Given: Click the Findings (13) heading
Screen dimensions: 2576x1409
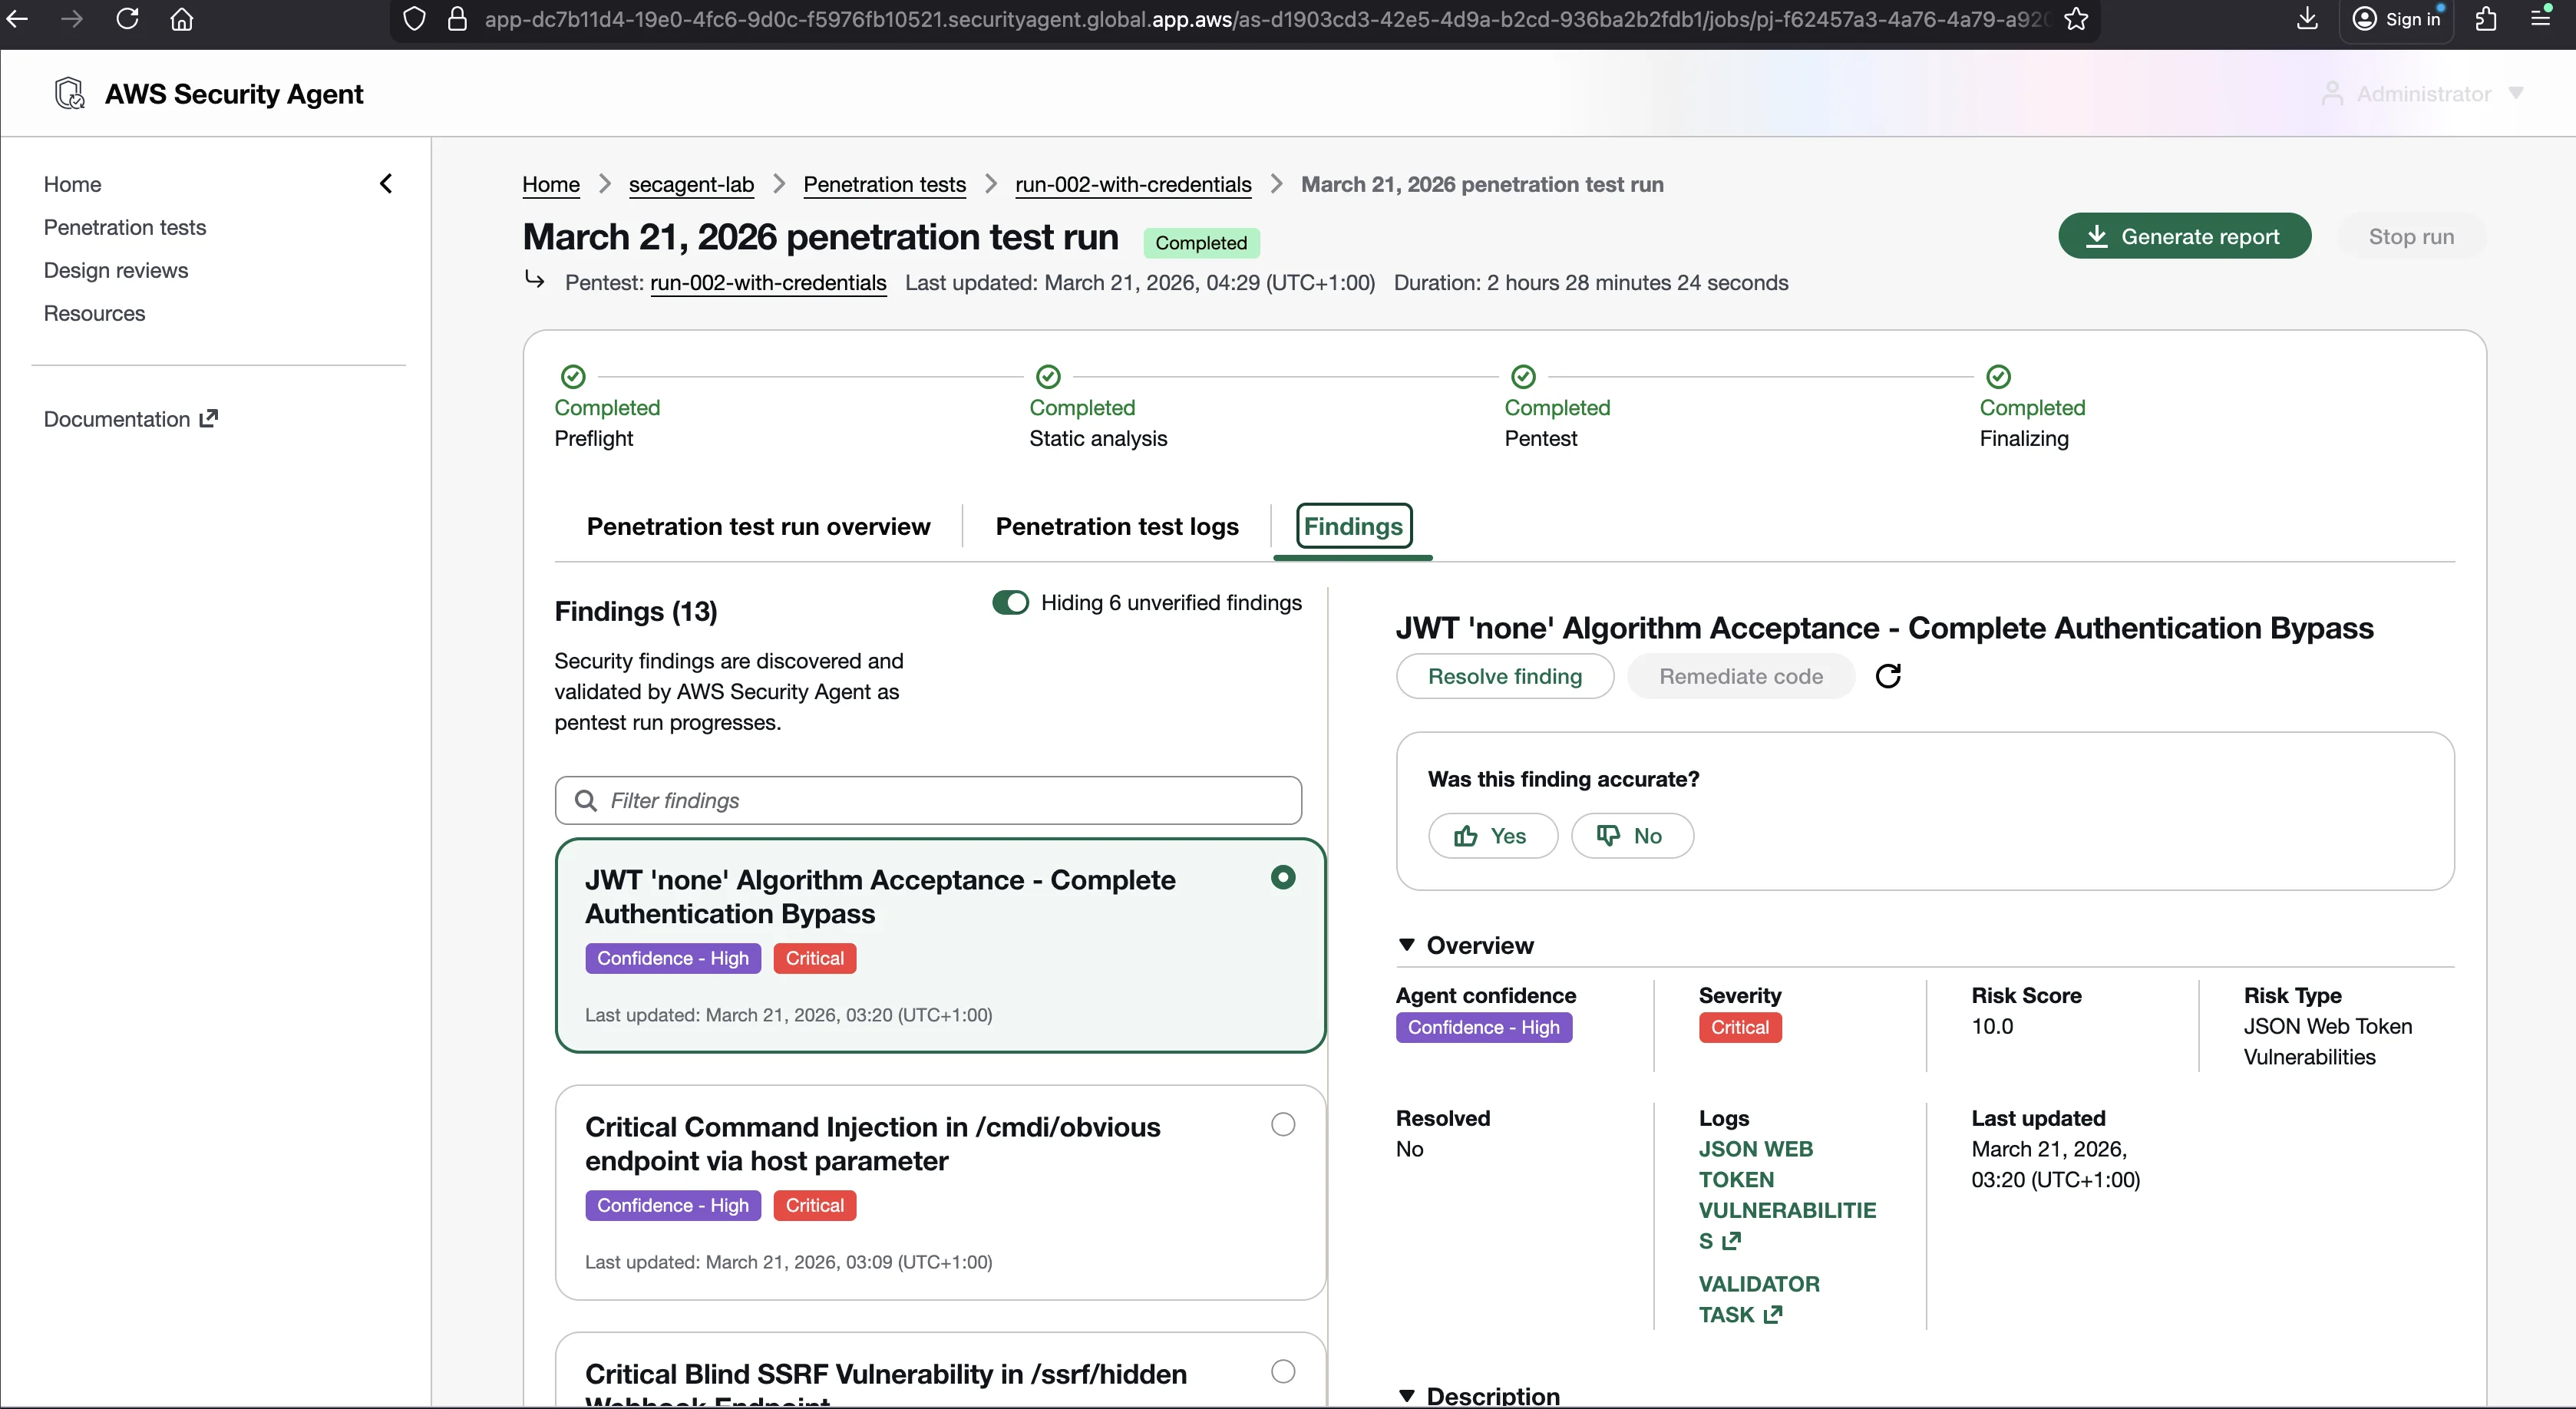Looking at the screenshot, I should (636, 611).
